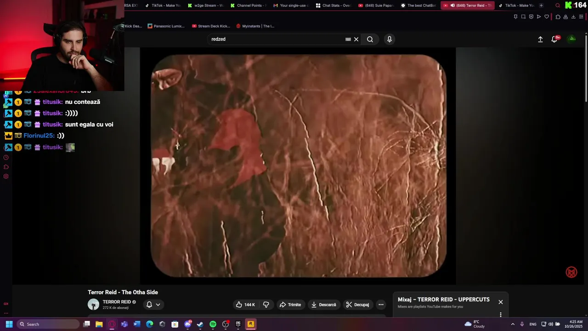The image size is (588, 331).
Task: Click the video player frame
Action: click(x=298, y=165)
